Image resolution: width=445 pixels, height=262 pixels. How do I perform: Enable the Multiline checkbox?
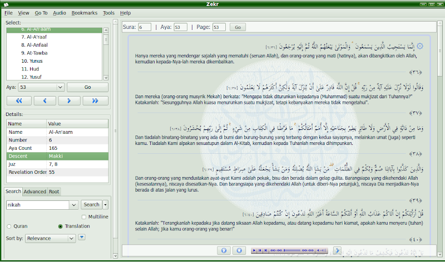click(x=84, y=217)
